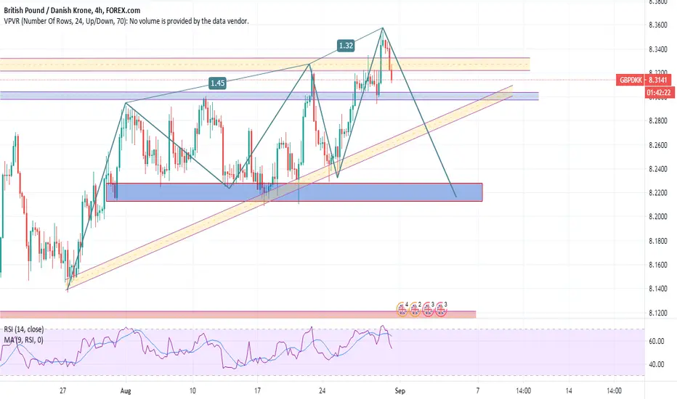Click the GBPDKK 8.3141 current price tag
Image resolution: width=677 pixels, height=399 pixels.
644,80
